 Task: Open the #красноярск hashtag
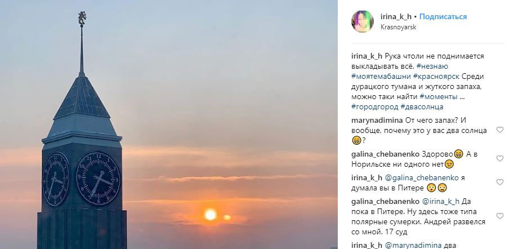(436, 77)
